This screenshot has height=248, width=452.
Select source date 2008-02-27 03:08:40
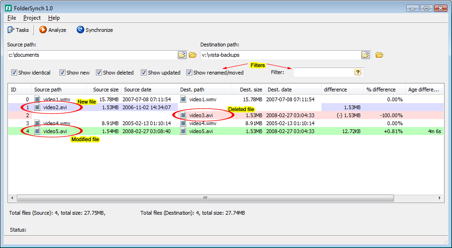pos(147,131)
